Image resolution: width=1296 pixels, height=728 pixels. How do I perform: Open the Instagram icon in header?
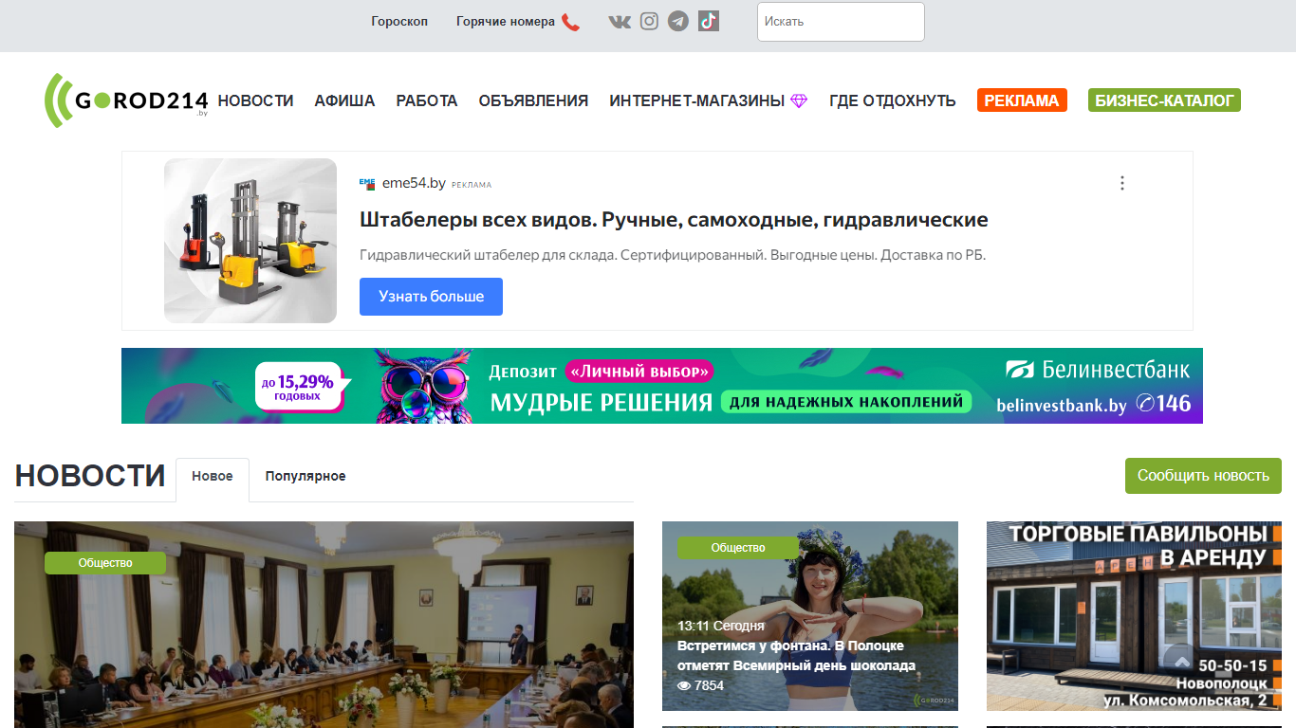649,21
